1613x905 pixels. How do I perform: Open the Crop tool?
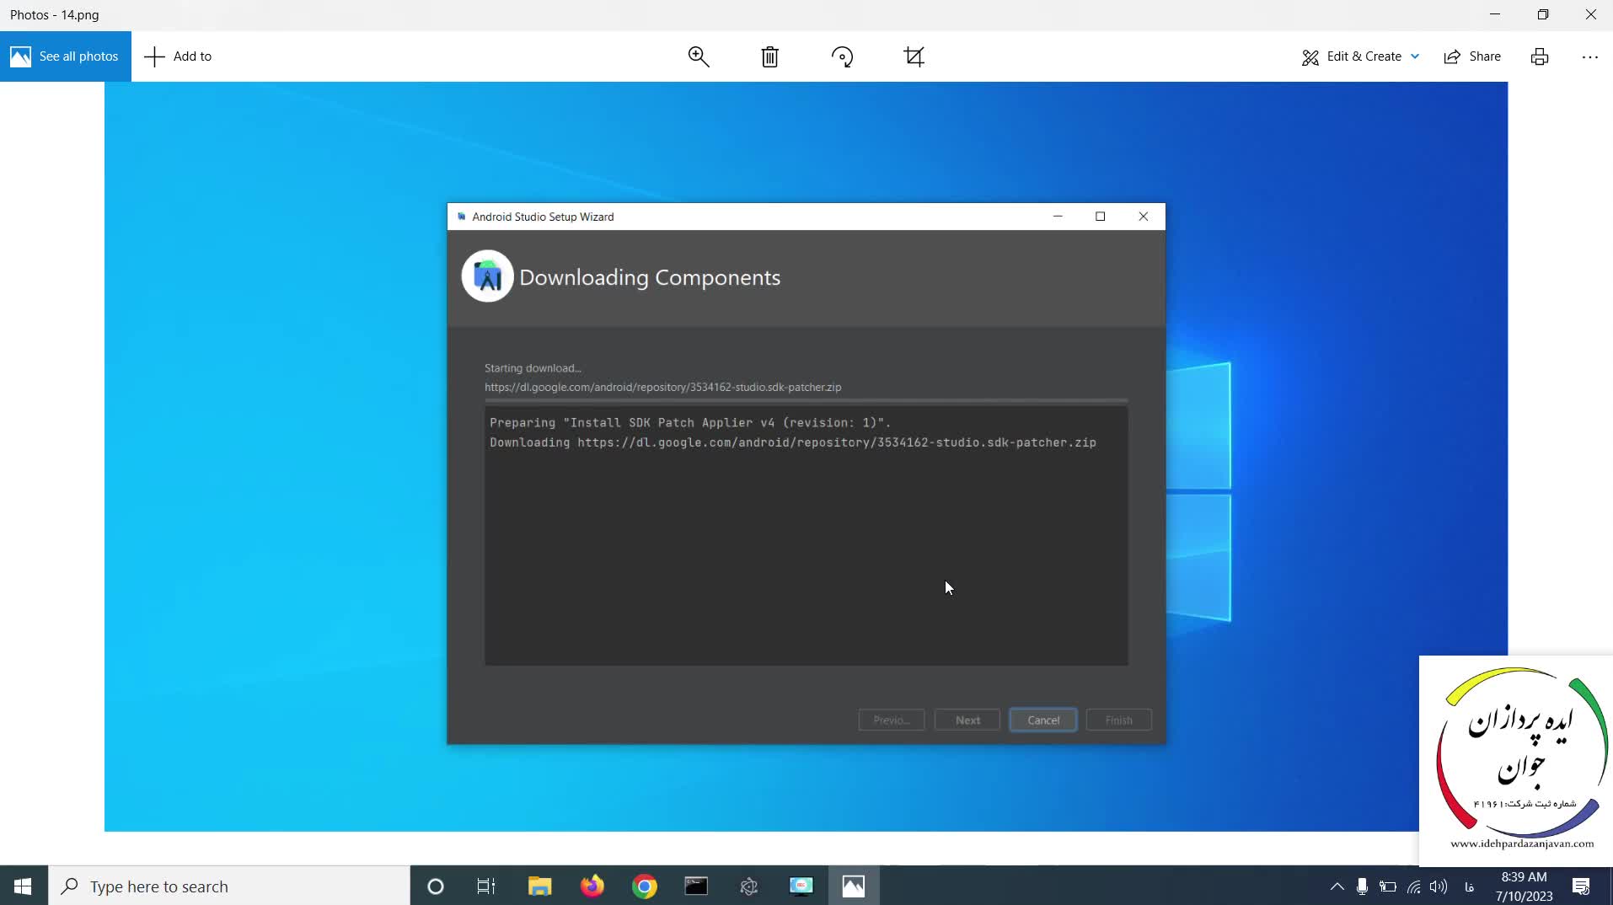(914, 56)
